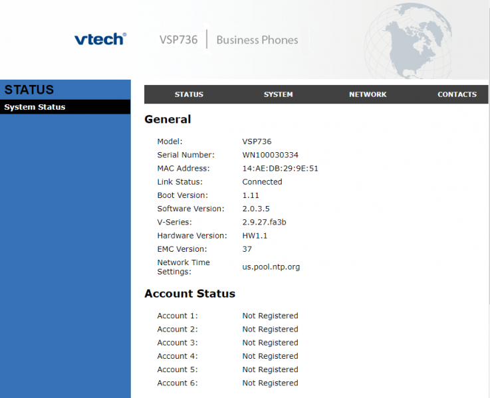Click the us.pool.ntp.org time server value

(271, 267)
